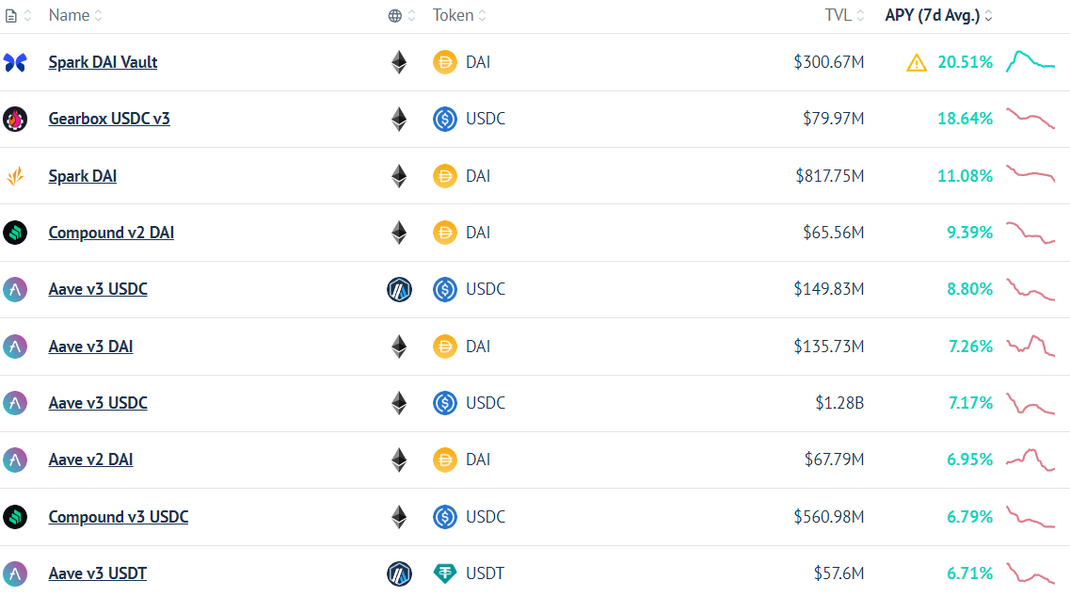The height and width of the screenshot is (597, 1070).
Task: Click the Arbitrum chain icon in the Aave v3 USDT row
Action: point(399,573)
